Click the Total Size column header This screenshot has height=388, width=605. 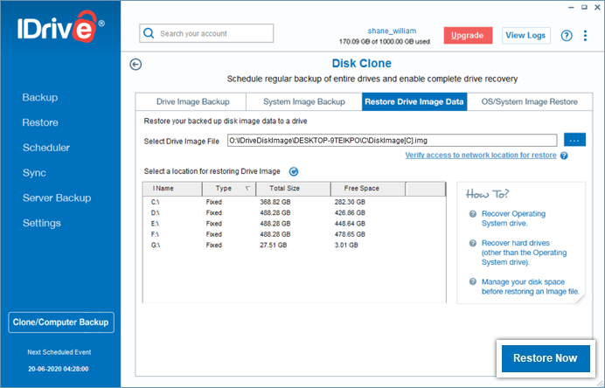(293, 189)
